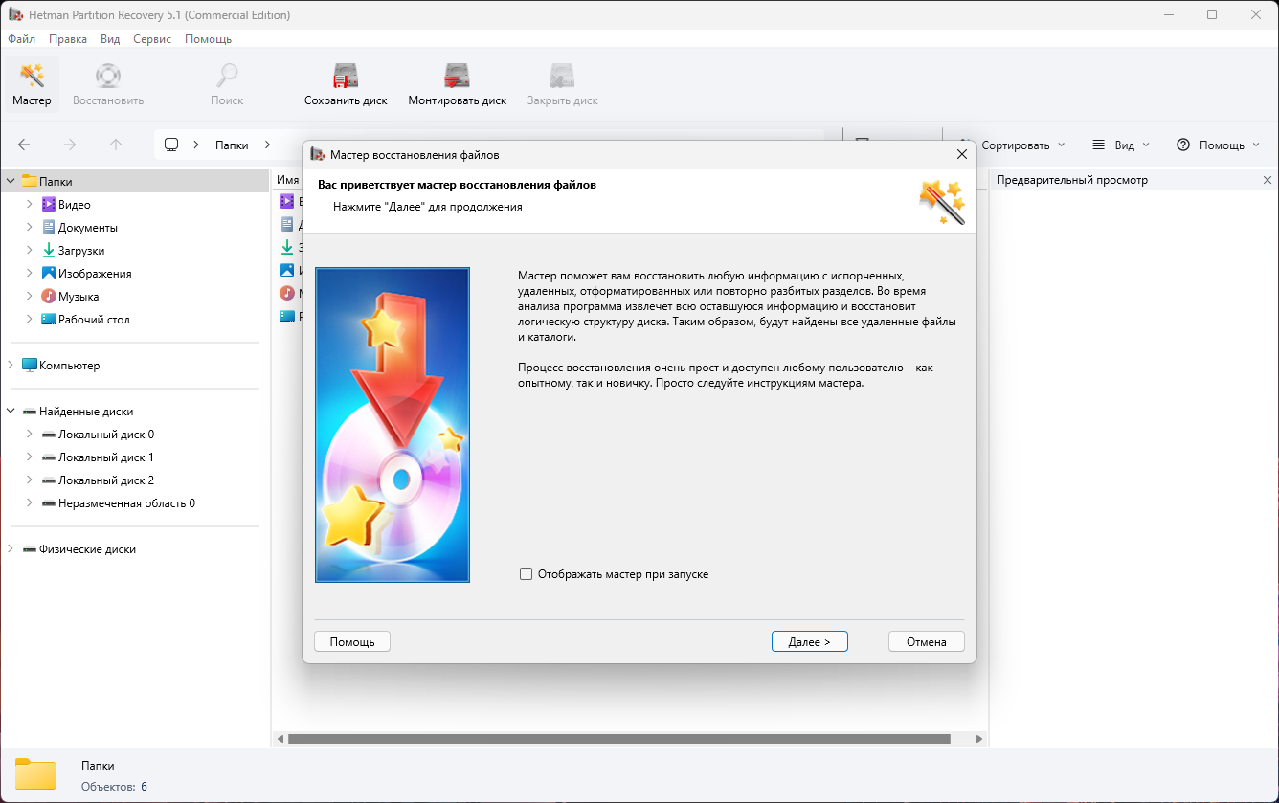Screen dimensions: 1279x803
Task: Expand the Загрузки tree node
Action: 30,250
